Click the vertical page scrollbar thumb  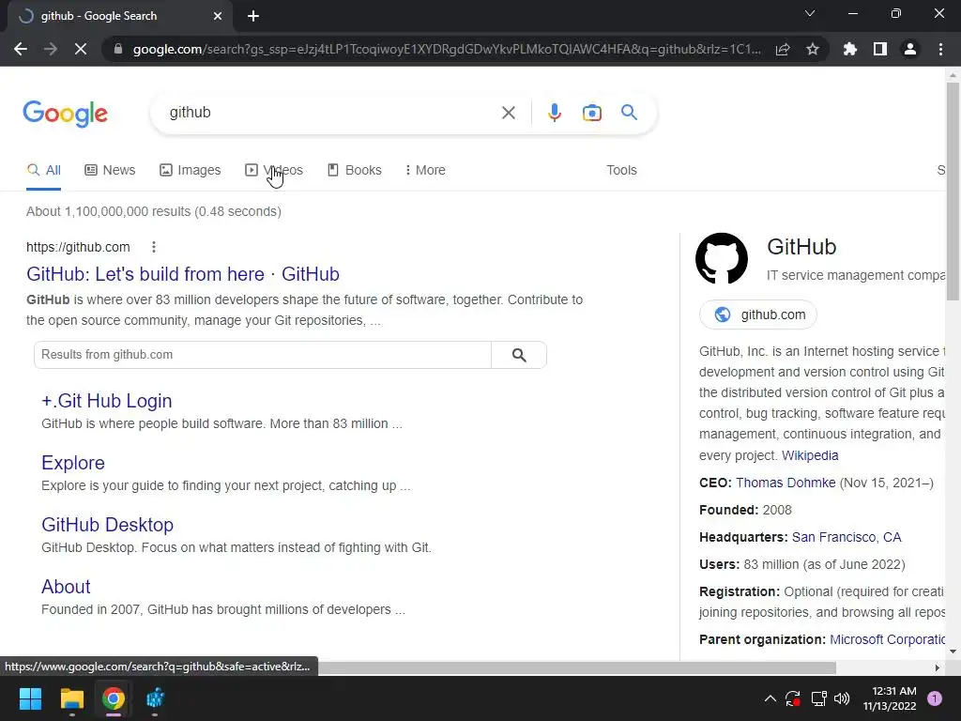(953, 192)
